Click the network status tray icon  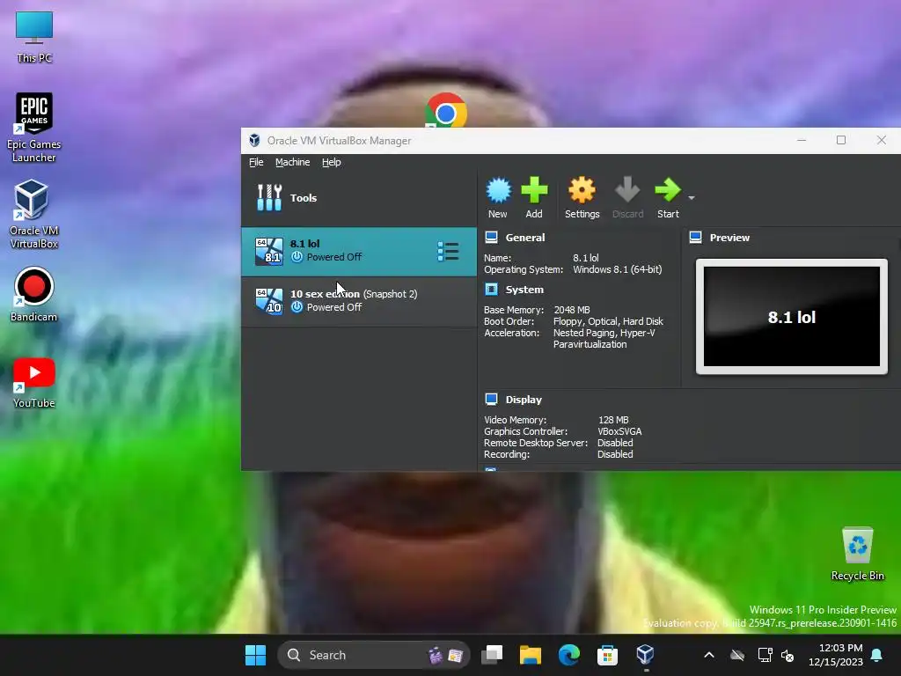pos(765,655)
